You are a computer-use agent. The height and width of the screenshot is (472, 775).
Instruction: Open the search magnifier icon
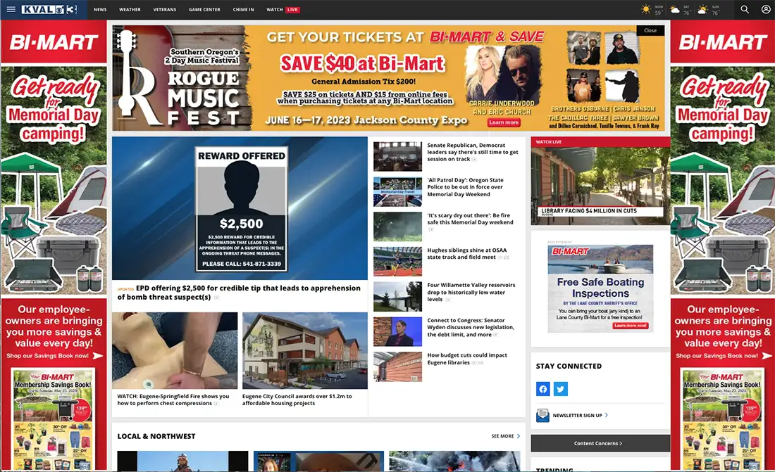pyautogui.click(x=745, y=9)
